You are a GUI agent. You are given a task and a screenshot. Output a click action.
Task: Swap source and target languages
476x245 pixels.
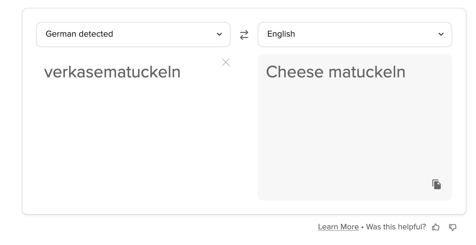(x=244, y=35)
